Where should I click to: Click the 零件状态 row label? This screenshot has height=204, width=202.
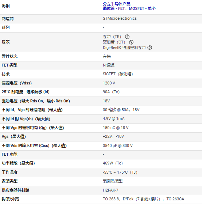9,56
